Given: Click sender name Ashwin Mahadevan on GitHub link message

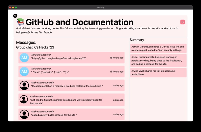Looking at the screenshot, I should 41,55.
